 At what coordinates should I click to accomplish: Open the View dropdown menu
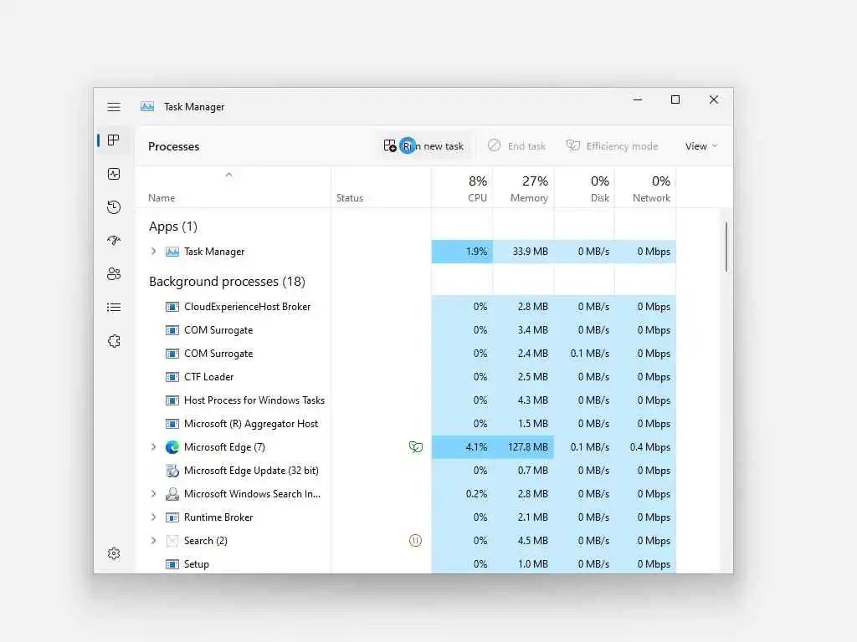[x=701, y=146]
